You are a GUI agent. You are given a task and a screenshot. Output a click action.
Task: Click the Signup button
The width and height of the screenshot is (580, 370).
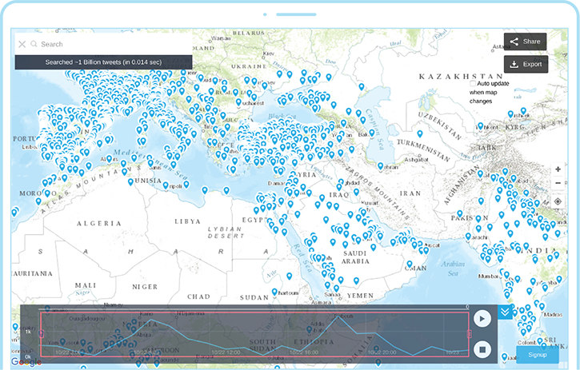pos(537,355)
